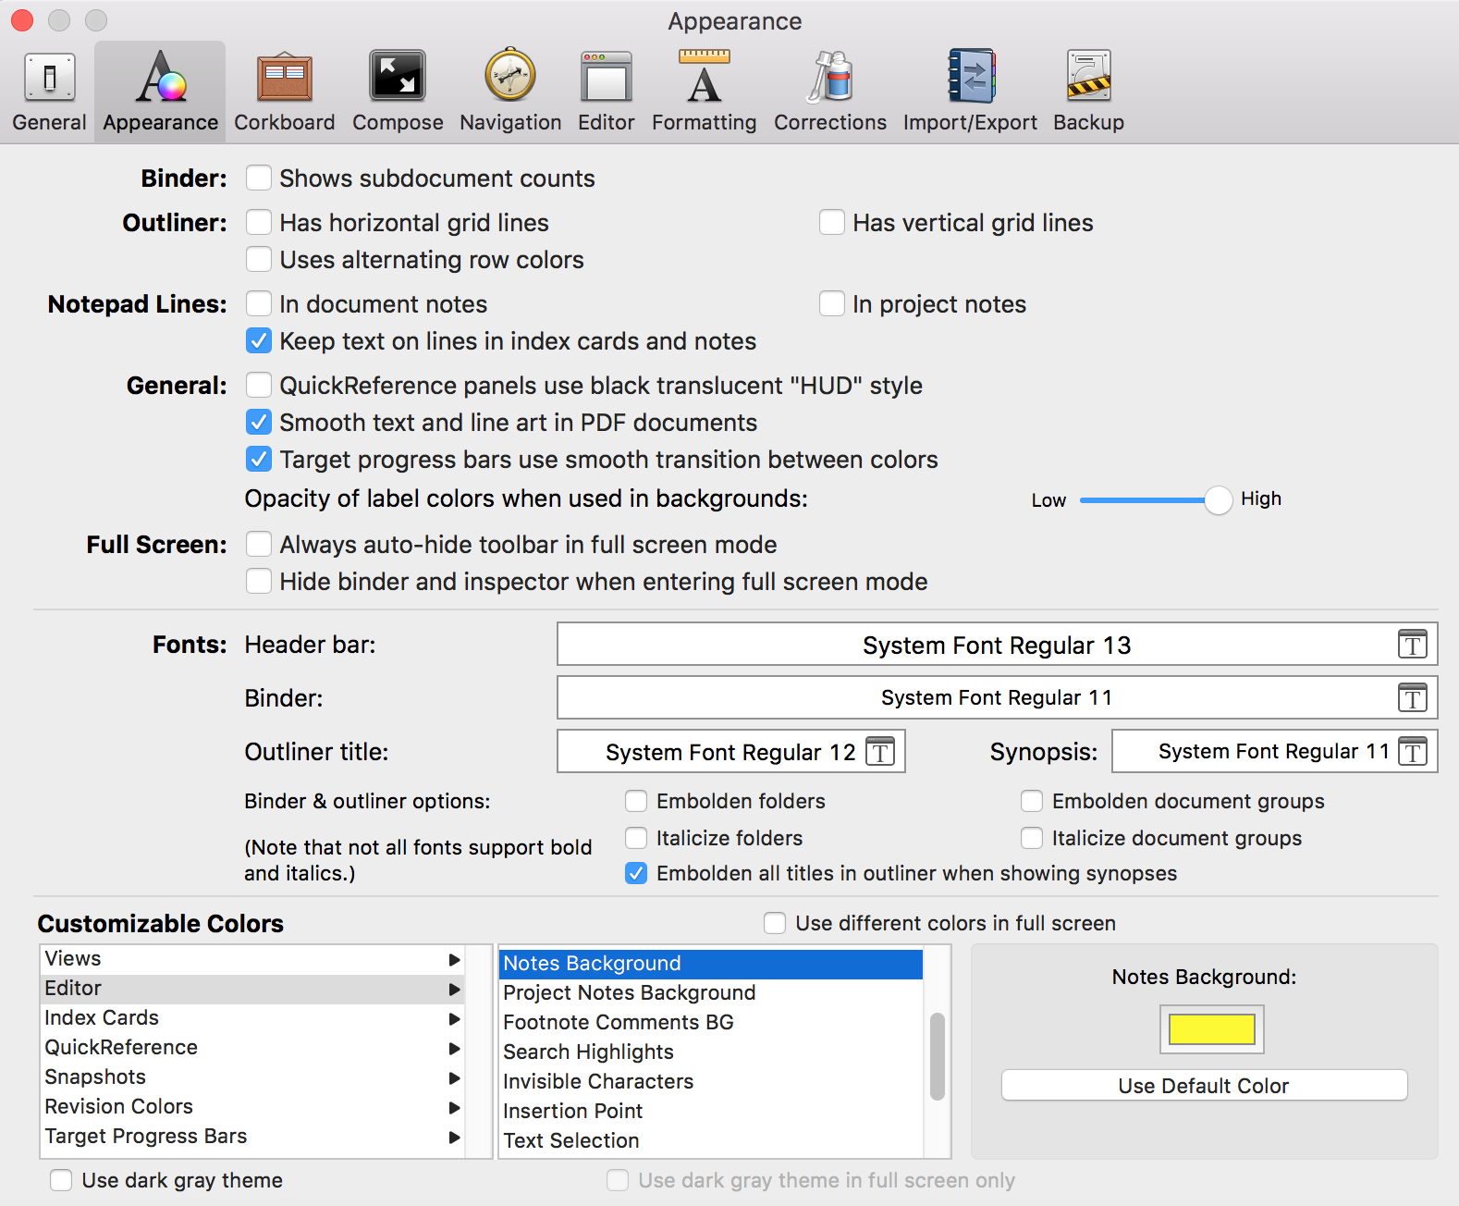Open the Compose preferences pane

398,92
